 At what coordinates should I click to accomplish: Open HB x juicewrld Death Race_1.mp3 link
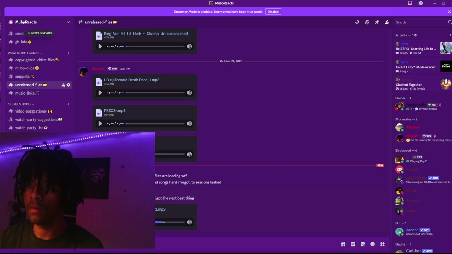pyautogui.click(x=131, y=80)
